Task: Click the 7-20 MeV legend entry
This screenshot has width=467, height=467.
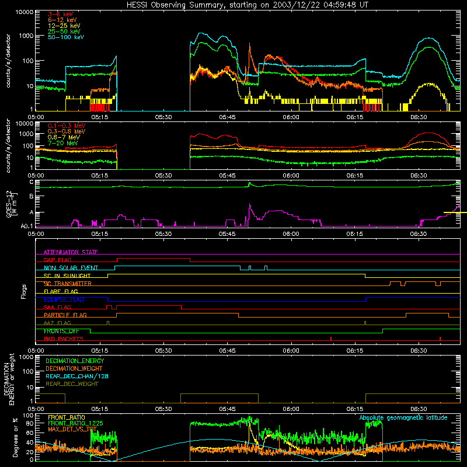Action: click(62, 143)
